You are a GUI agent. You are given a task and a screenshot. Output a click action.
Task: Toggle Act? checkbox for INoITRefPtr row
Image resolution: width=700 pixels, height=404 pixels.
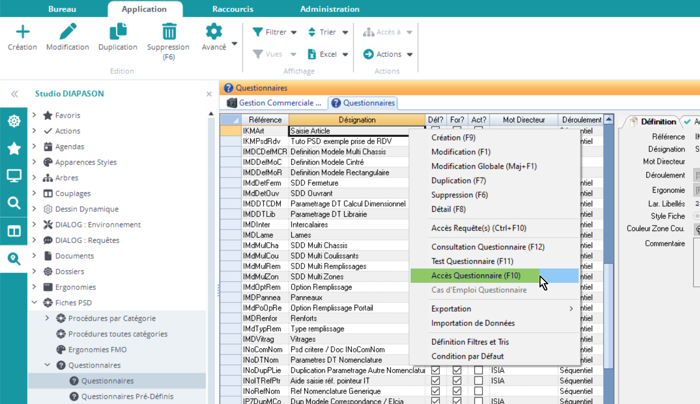point(478,381)
